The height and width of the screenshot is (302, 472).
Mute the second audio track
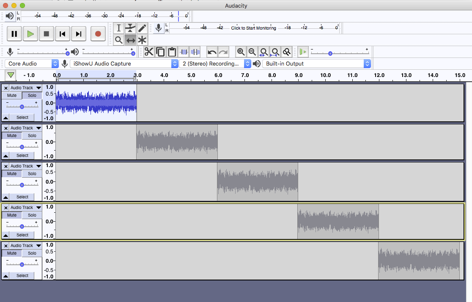12,136
